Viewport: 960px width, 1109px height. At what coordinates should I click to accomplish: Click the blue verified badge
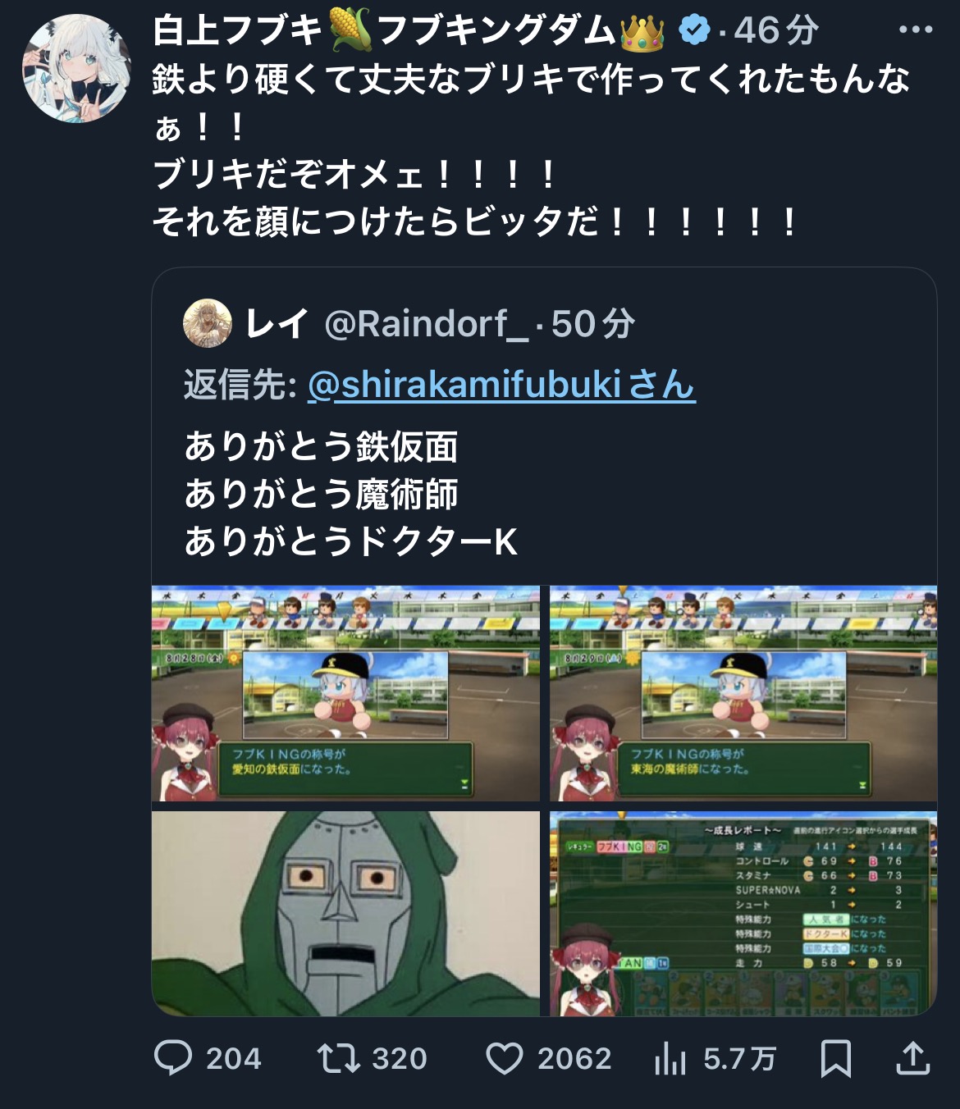[695, 31]
